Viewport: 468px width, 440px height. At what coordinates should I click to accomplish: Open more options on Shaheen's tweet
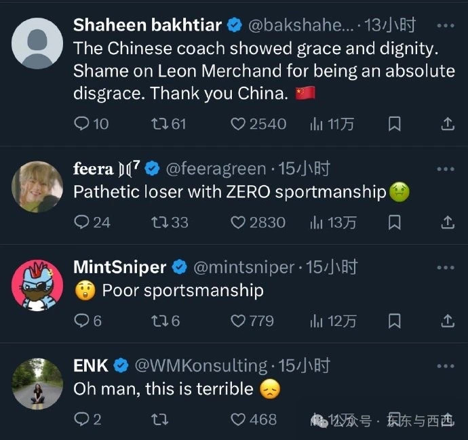[445, 26]
